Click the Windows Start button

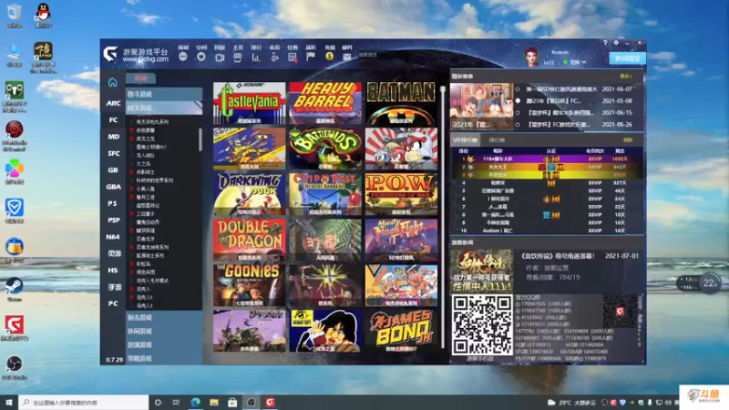pyautogui.click(x=9, y=402)
